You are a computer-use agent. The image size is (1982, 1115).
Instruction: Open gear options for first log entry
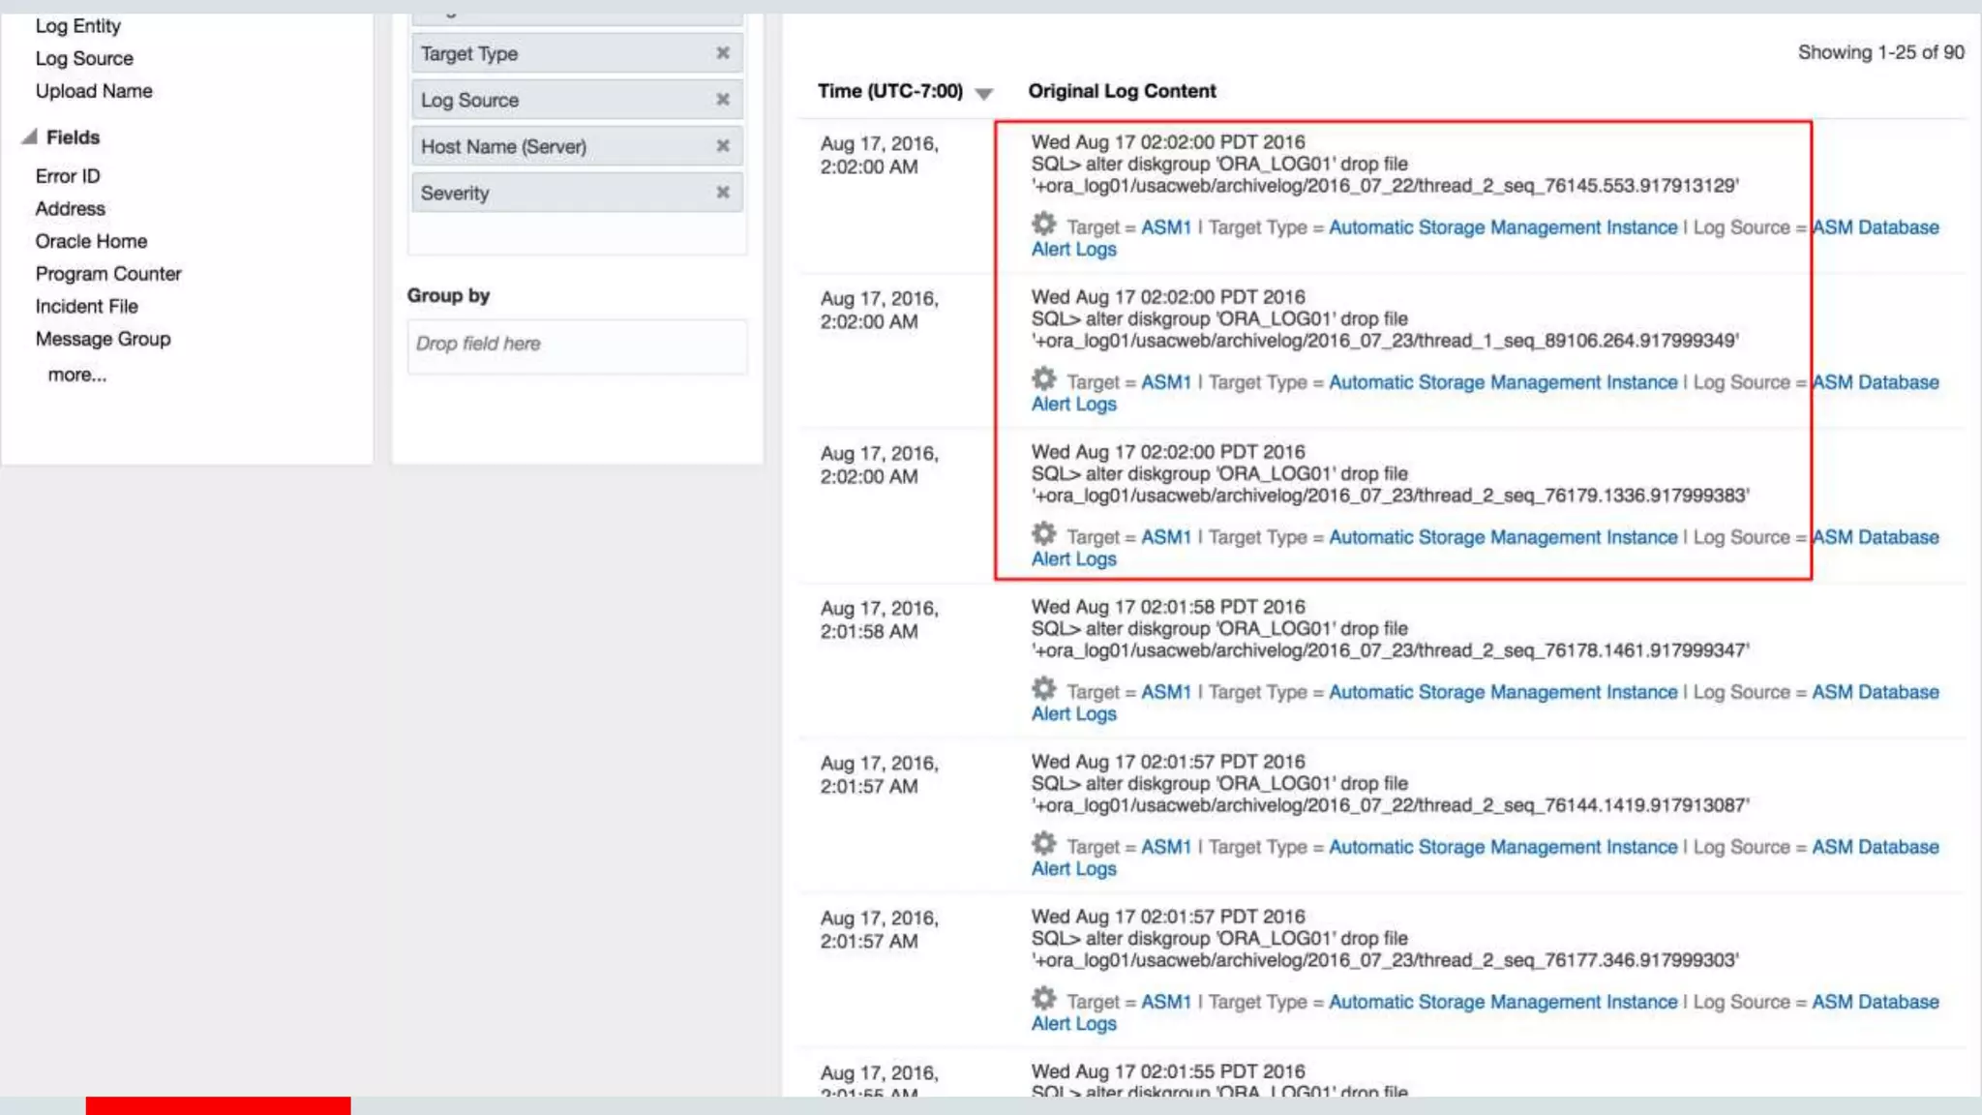(x=1043, y=225)
